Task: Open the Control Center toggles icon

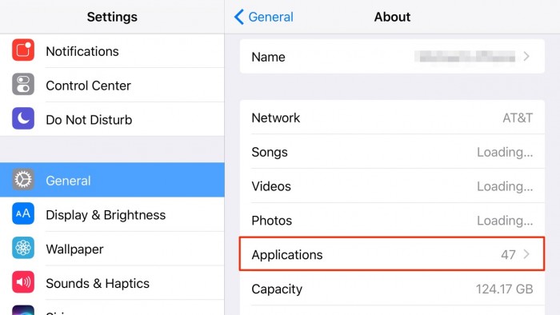Action: (23, 84)
